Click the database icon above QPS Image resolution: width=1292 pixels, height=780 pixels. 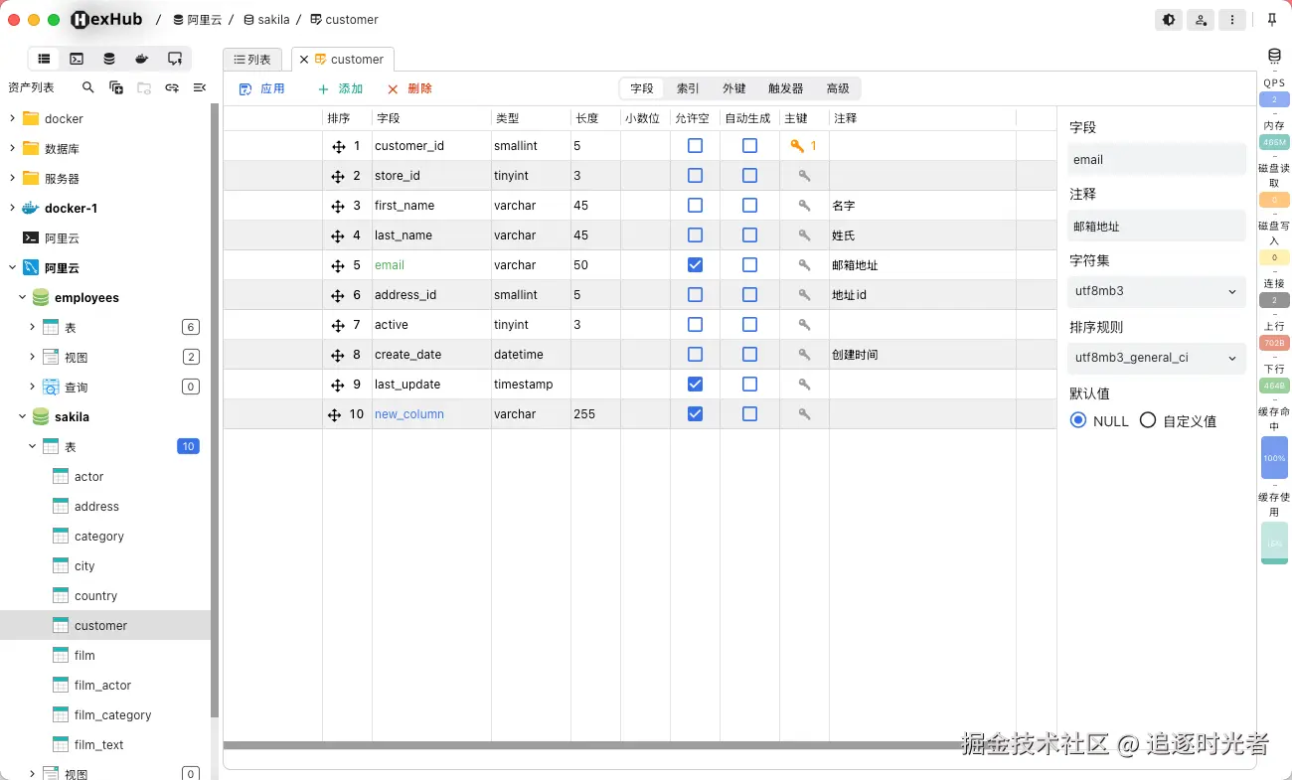coord(1274,56)
